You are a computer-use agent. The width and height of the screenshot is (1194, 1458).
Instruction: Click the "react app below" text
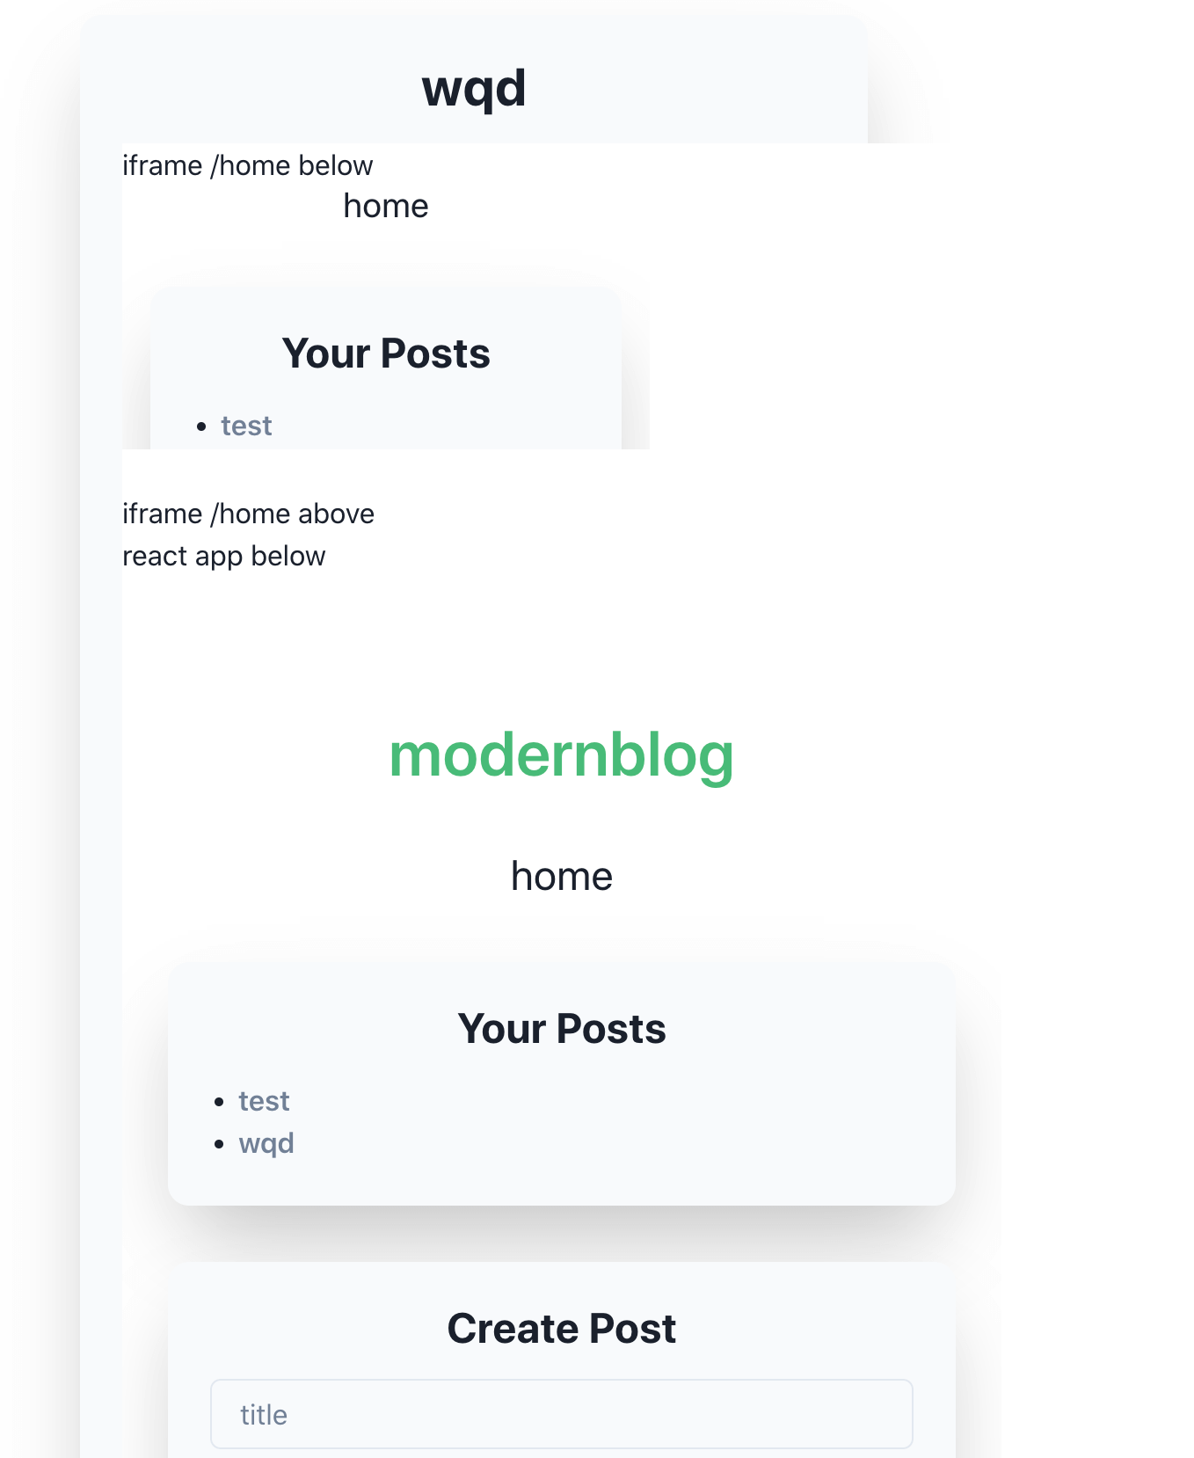click(224, 556)
